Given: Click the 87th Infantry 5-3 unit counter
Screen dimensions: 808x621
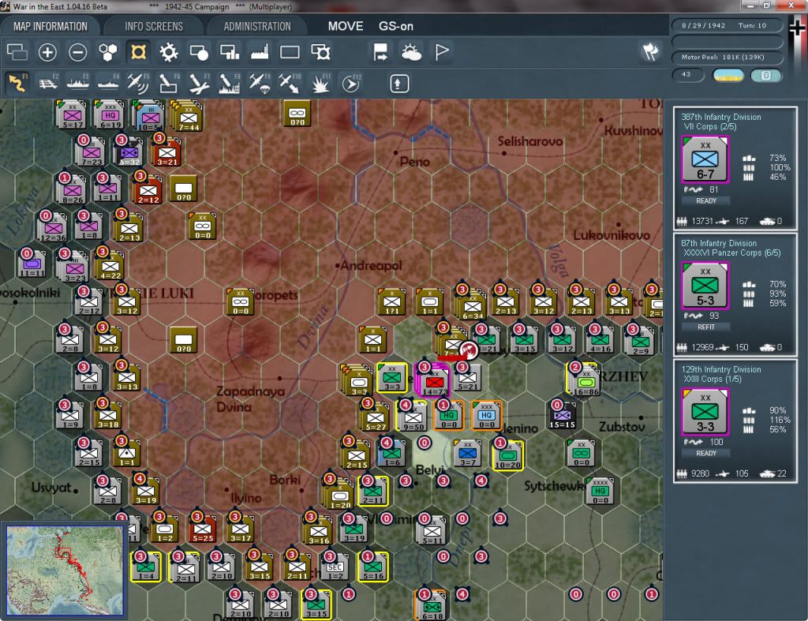Looking at the screenshot, I should (x=705, y=286).
